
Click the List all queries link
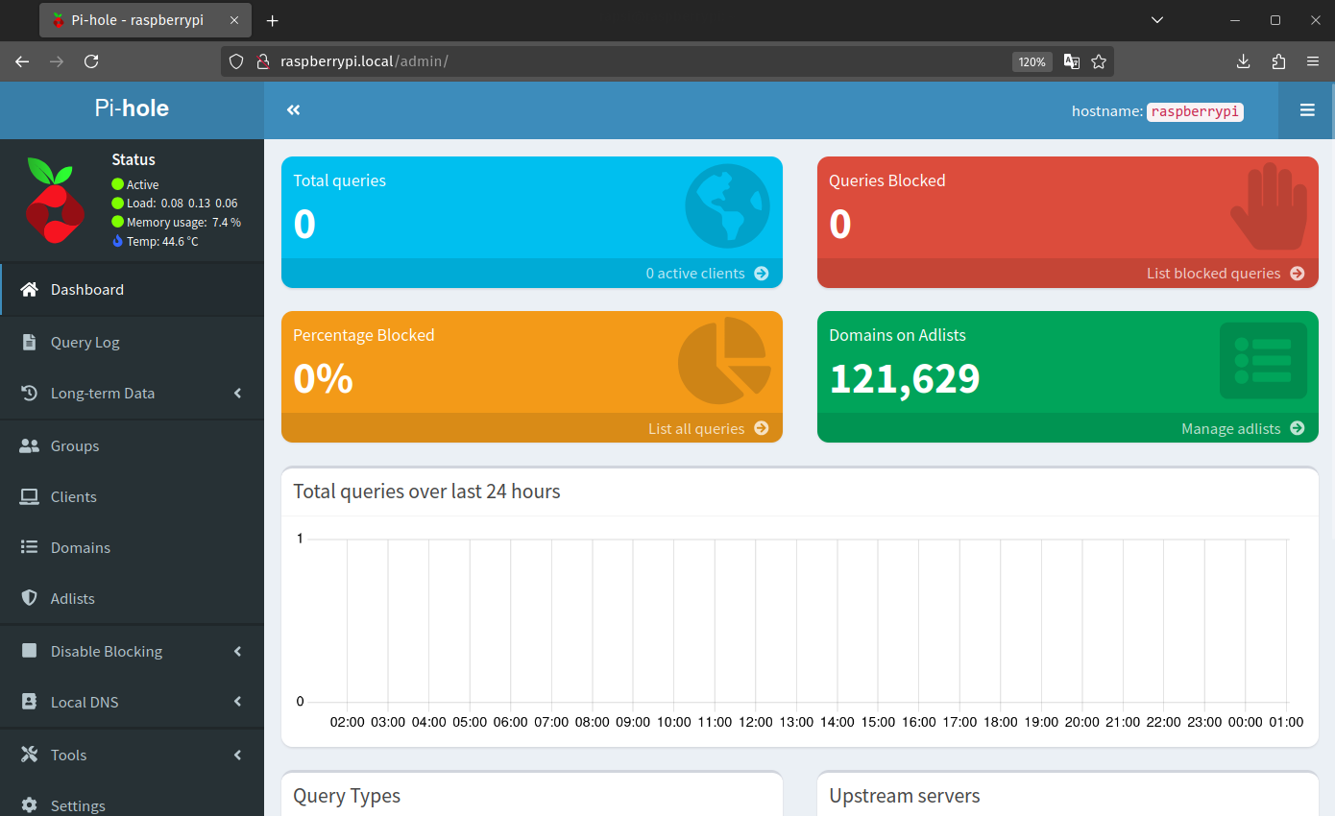click(x=696, y=428)
